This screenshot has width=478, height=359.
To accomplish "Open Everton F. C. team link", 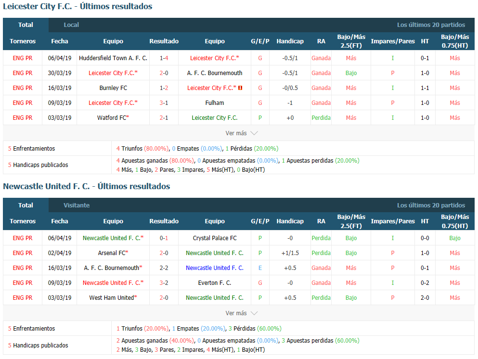I will tap(215, 283).
